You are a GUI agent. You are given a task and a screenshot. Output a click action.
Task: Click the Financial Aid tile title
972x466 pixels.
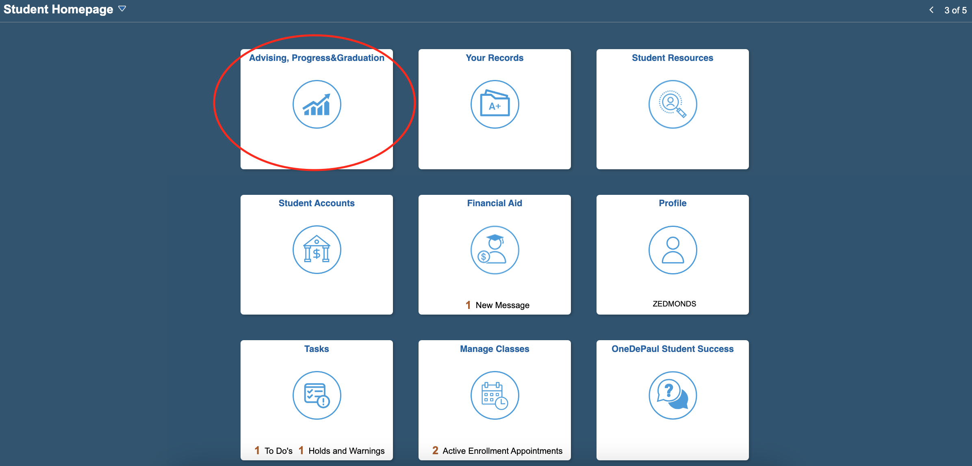(x=495, y=203)
